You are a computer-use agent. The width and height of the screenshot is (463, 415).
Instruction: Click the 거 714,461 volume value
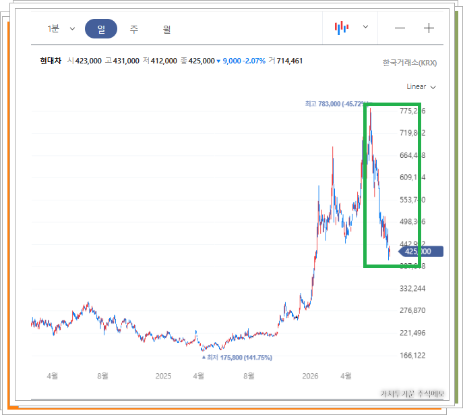click(x=286, y=61)
